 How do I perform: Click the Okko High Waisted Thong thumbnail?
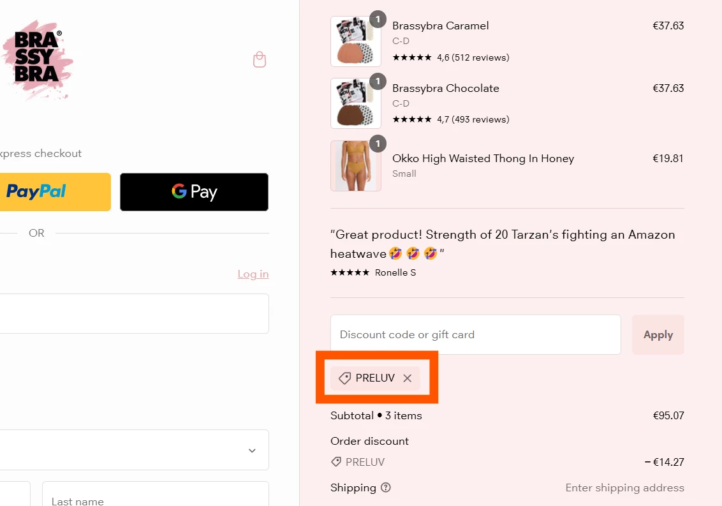tap(356, 166)
